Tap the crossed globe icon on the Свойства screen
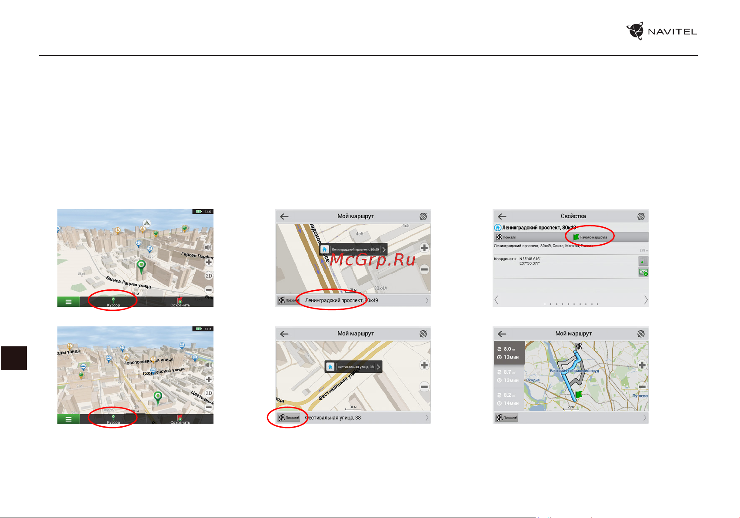740x518 pixels. click(x=641, y=216)
